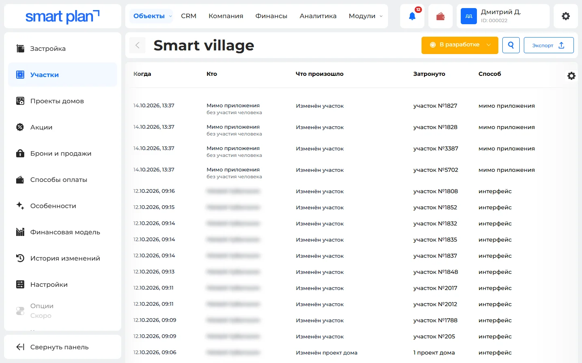Open search with the magnifier button

point(511,45)
